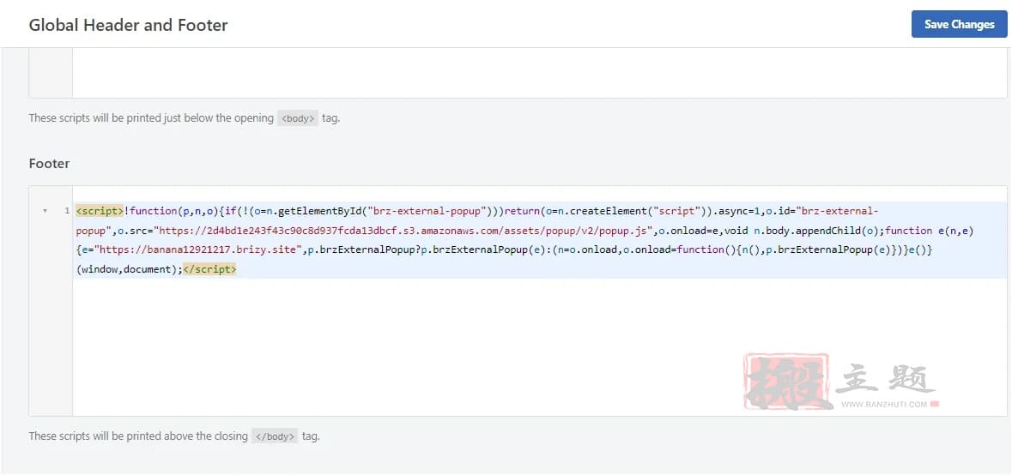Click the Global Header and Footer title
The image size is (1012, 475).
click(129, 25)
